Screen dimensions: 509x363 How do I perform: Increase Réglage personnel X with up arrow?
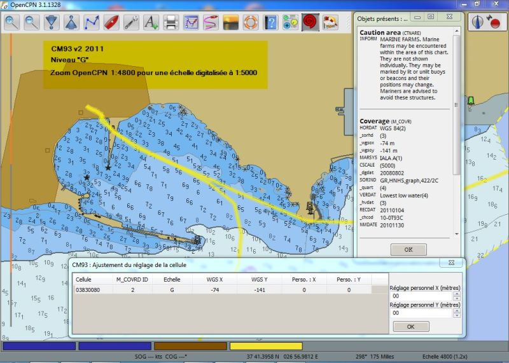click(457, 294)
